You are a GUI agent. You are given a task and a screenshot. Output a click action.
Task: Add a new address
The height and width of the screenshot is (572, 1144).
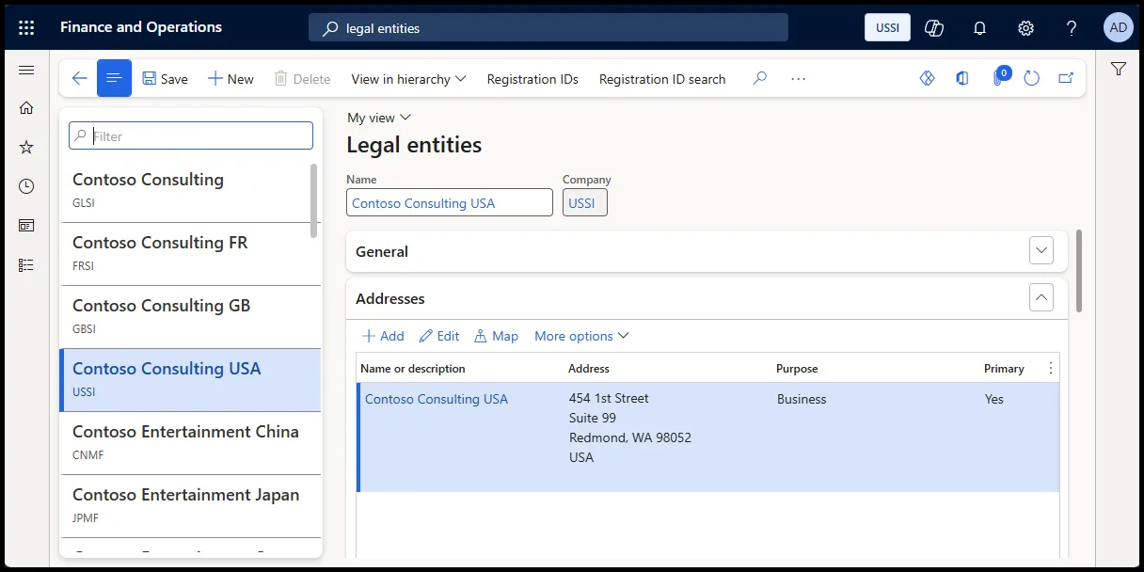tap(383, 336)
